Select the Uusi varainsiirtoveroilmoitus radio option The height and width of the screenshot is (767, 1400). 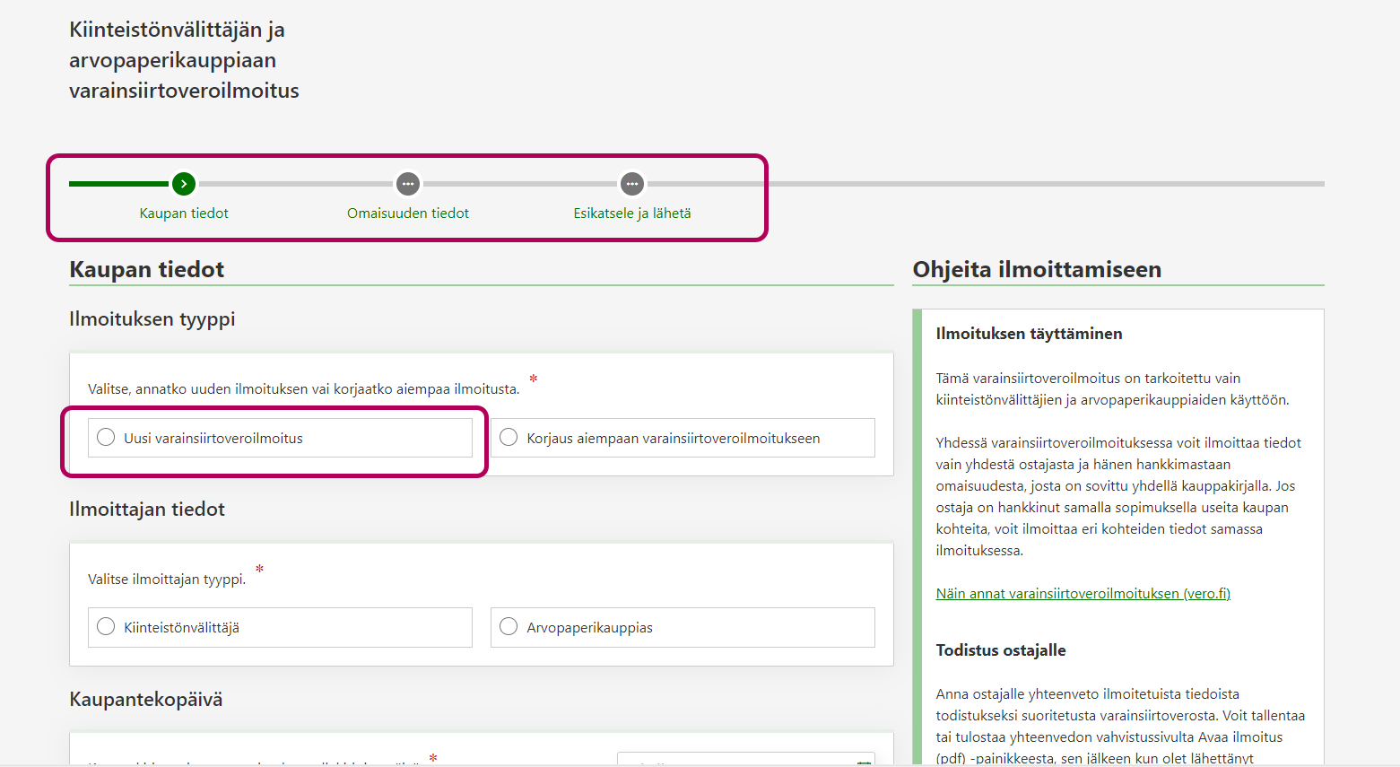107,438
